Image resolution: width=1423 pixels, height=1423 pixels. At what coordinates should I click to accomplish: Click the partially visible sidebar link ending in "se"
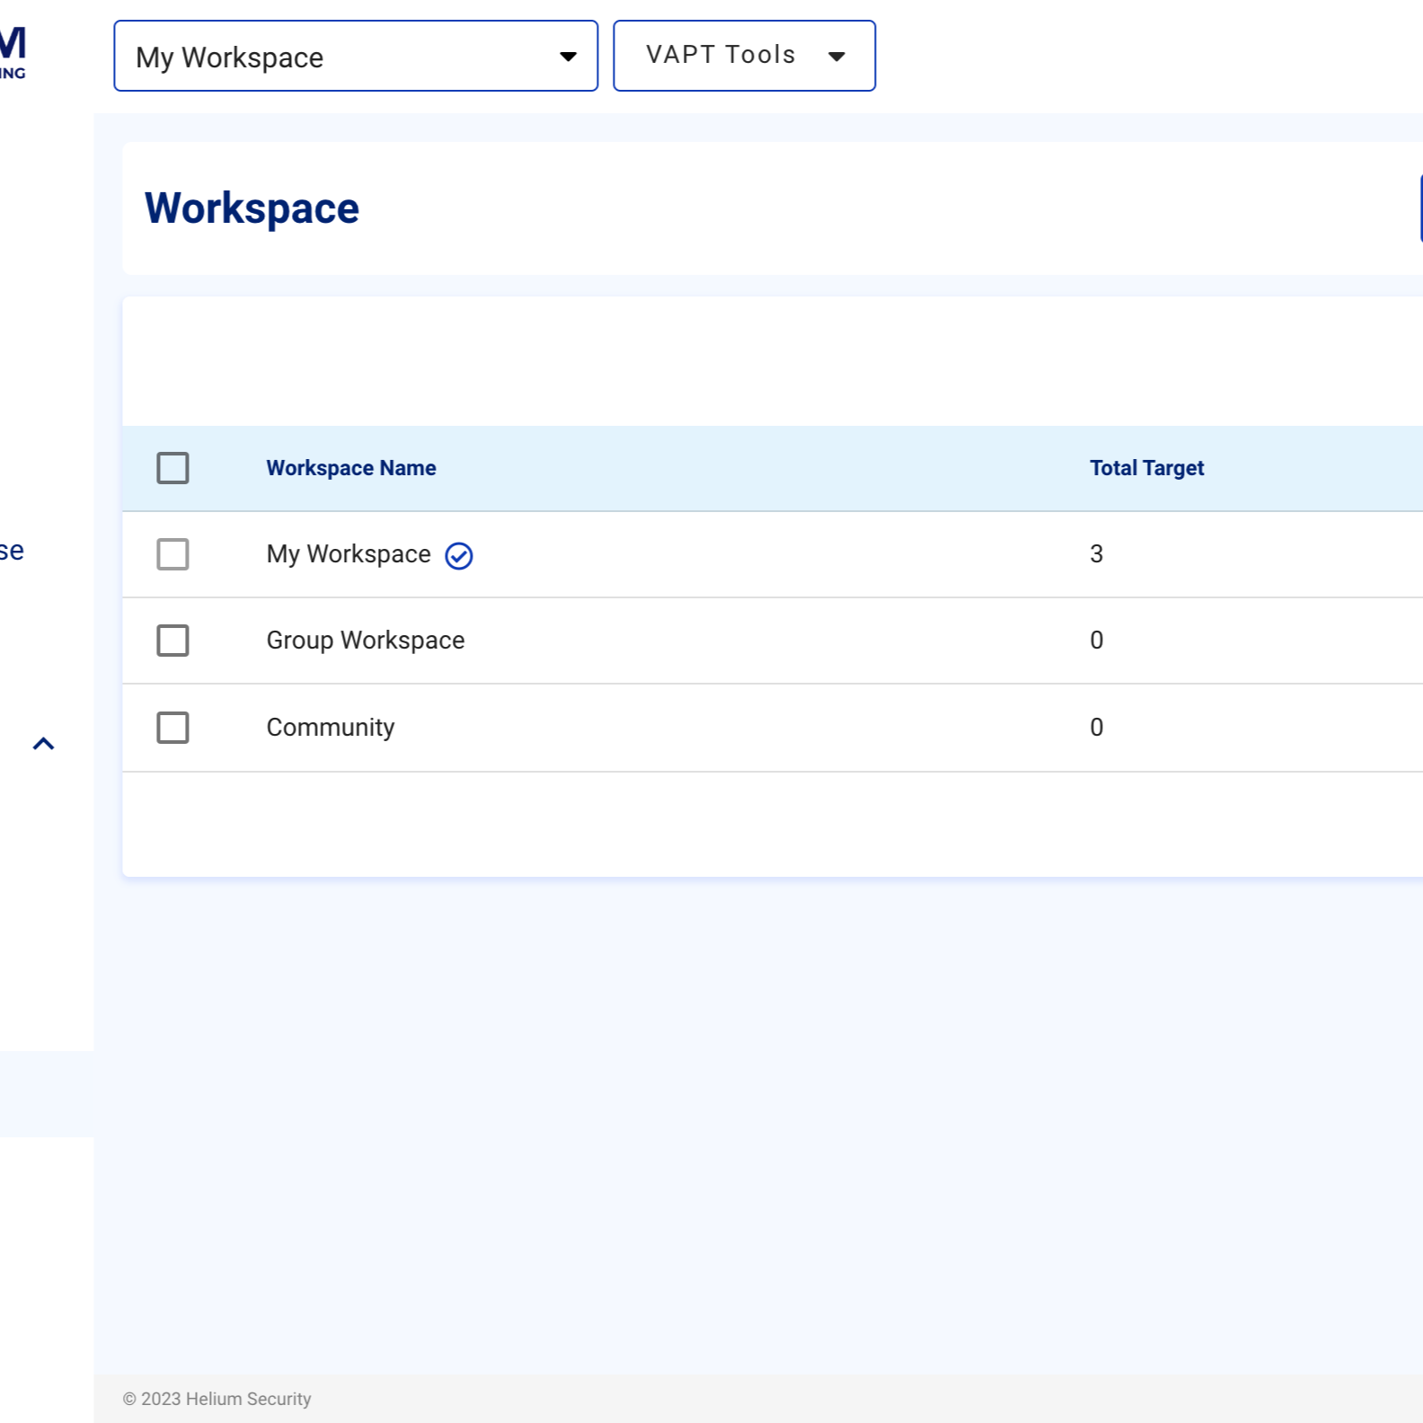(x=12, y=551)
